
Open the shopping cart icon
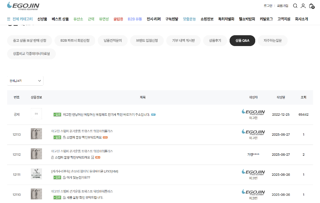point(312,6)
